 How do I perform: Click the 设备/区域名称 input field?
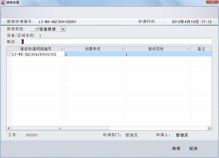pos(125,36)
